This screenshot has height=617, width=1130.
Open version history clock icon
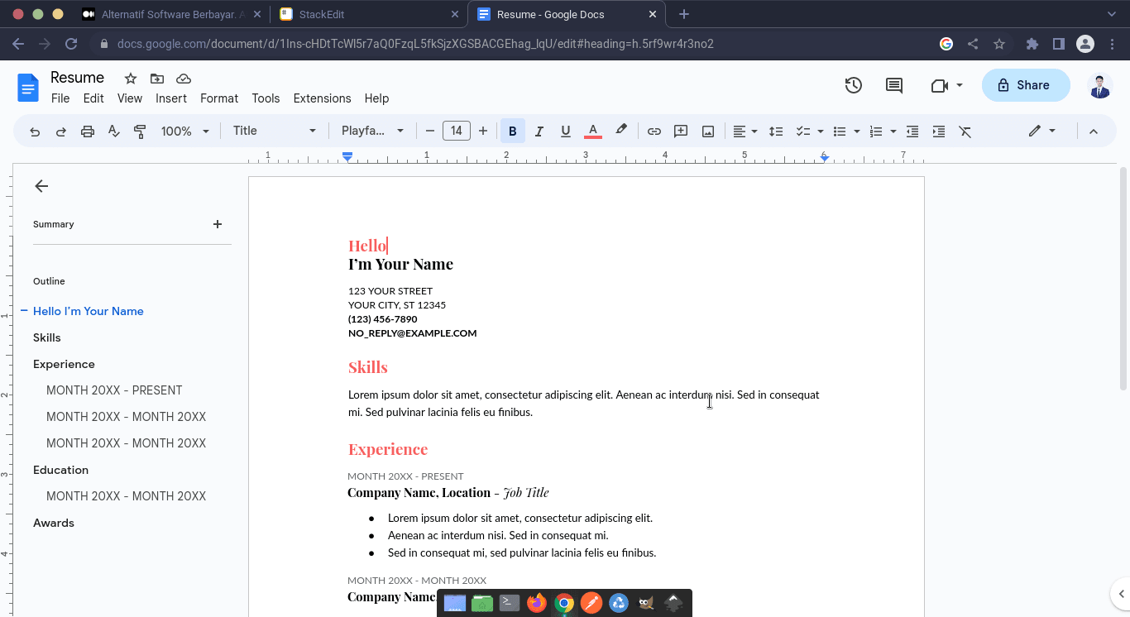(854, 85)
